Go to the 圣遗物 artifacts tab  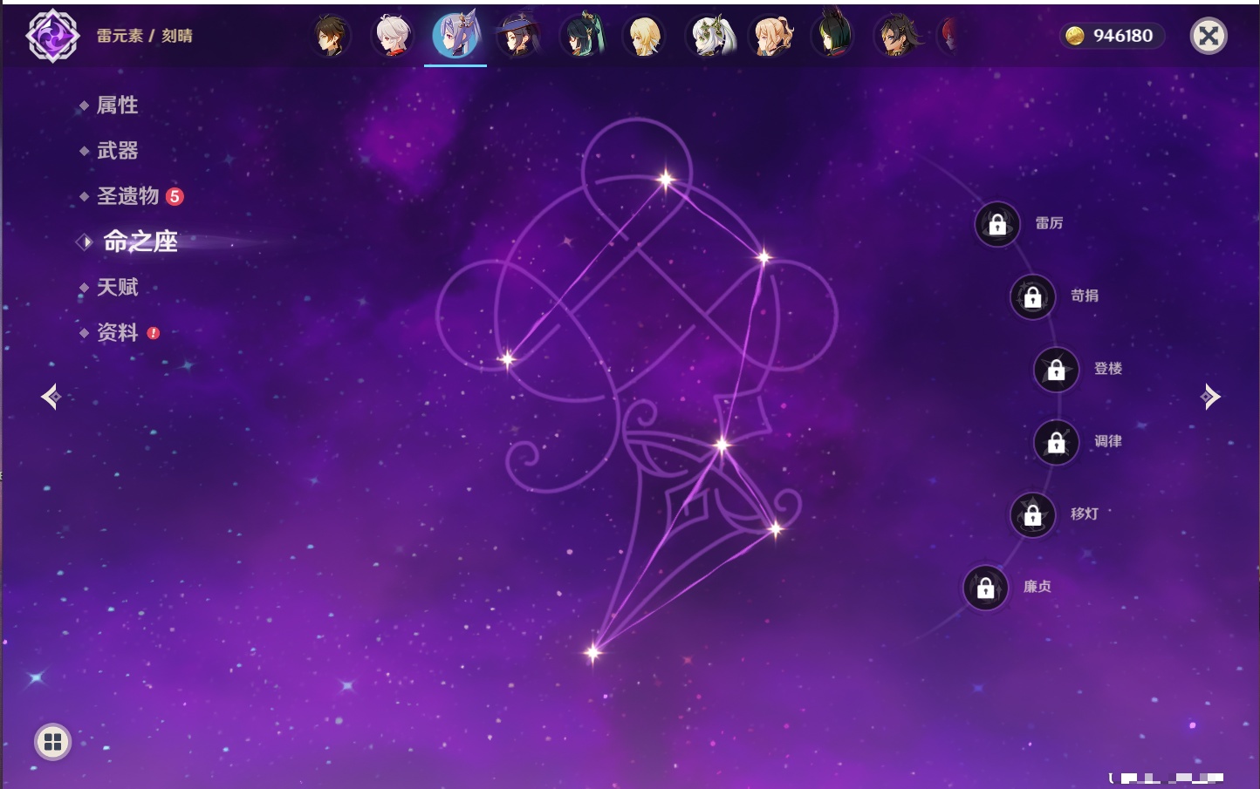coord(127,196)
